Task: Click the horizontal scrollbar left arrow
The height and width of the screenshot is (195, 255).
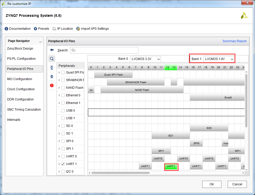Action: (x=90, y=173)
